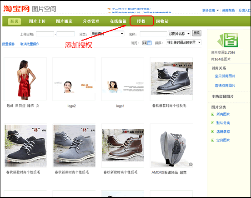Select the black leather shoes thumbnail in the first row
The width and height of the screenshot is (251, 198).
tap(171, 79)
